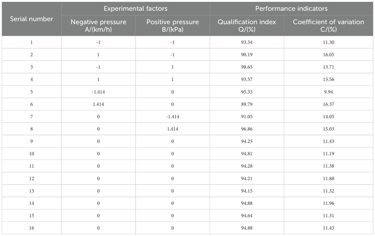This screenshot has height=236, width=375.
Task: Click the qualification index value 98.65
Action: pos(247,67)
